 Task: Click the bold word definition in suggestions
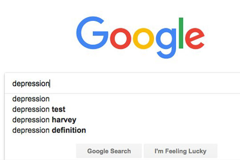pyautogui.click(x=69, y=130)
